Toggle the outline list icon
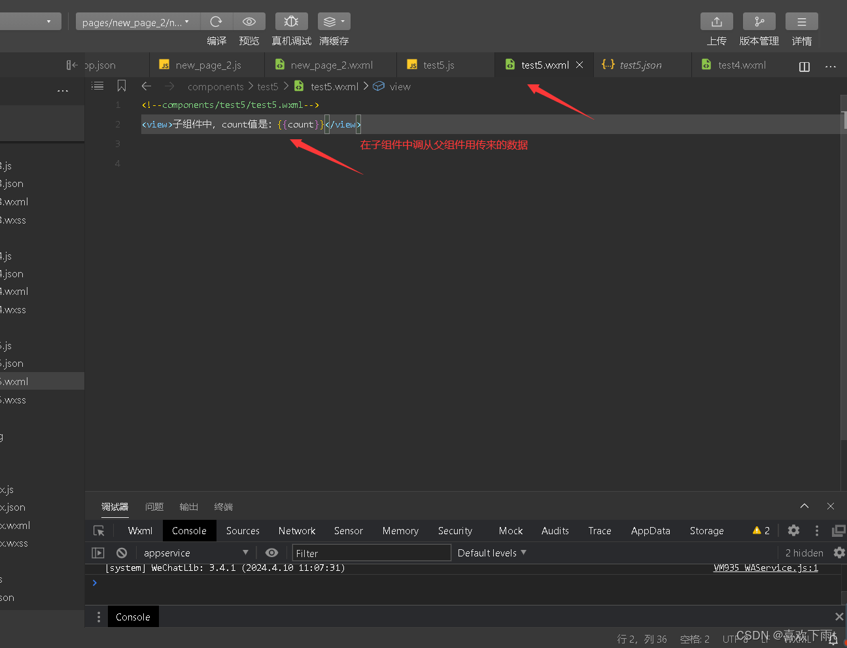 tap(97, 86)
